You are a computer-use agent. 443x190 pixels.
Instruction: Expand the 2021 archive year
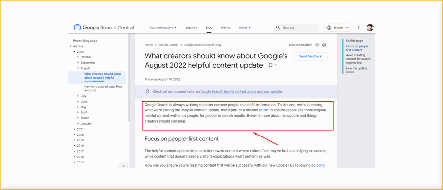tap(74, 129)
